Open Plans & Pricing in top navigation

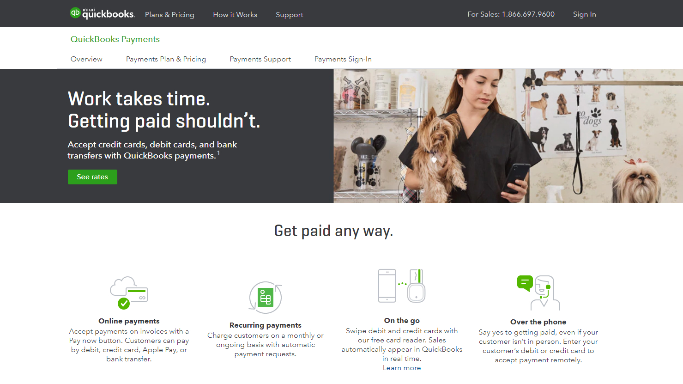click(169, 15)
